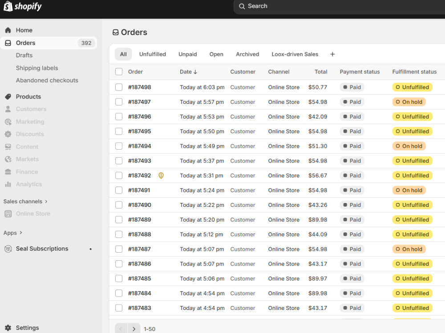
Task: Click the Analytics bar chart icon
Action: (8, 184)
